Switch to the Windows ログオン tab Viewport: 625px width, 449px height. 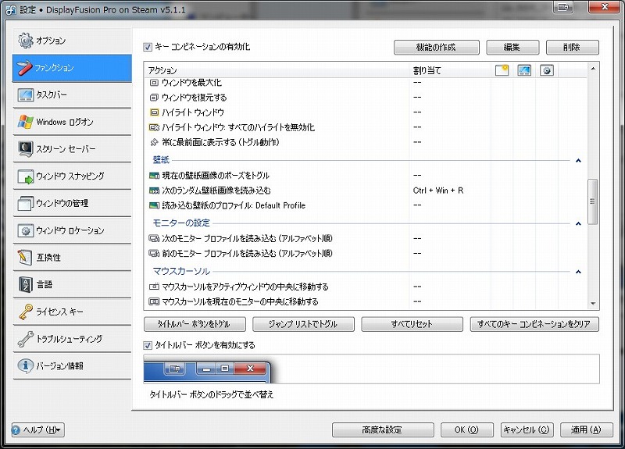point(72,122)
